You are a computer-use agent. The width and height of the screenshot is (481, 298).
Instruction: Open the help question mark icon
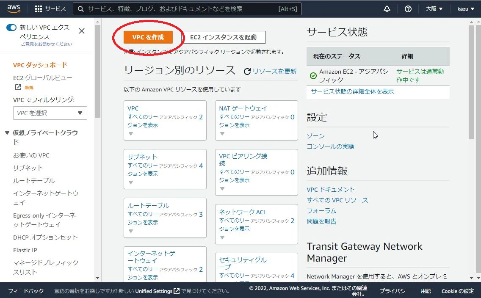(x=408, y=9)
